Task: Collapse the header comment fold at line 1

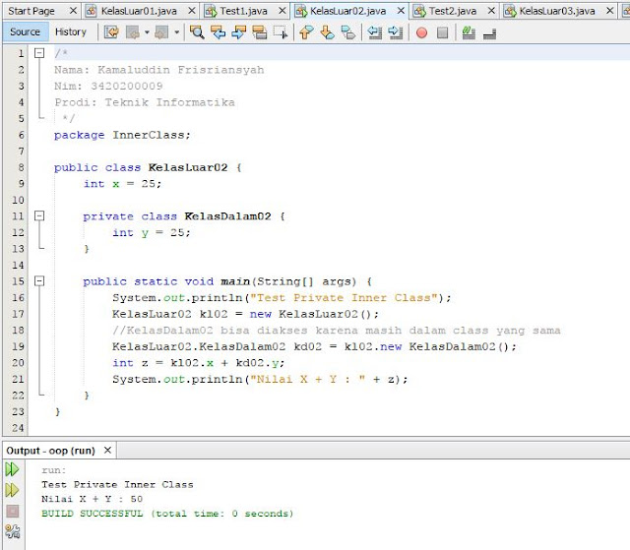Action: coord(39,53)
